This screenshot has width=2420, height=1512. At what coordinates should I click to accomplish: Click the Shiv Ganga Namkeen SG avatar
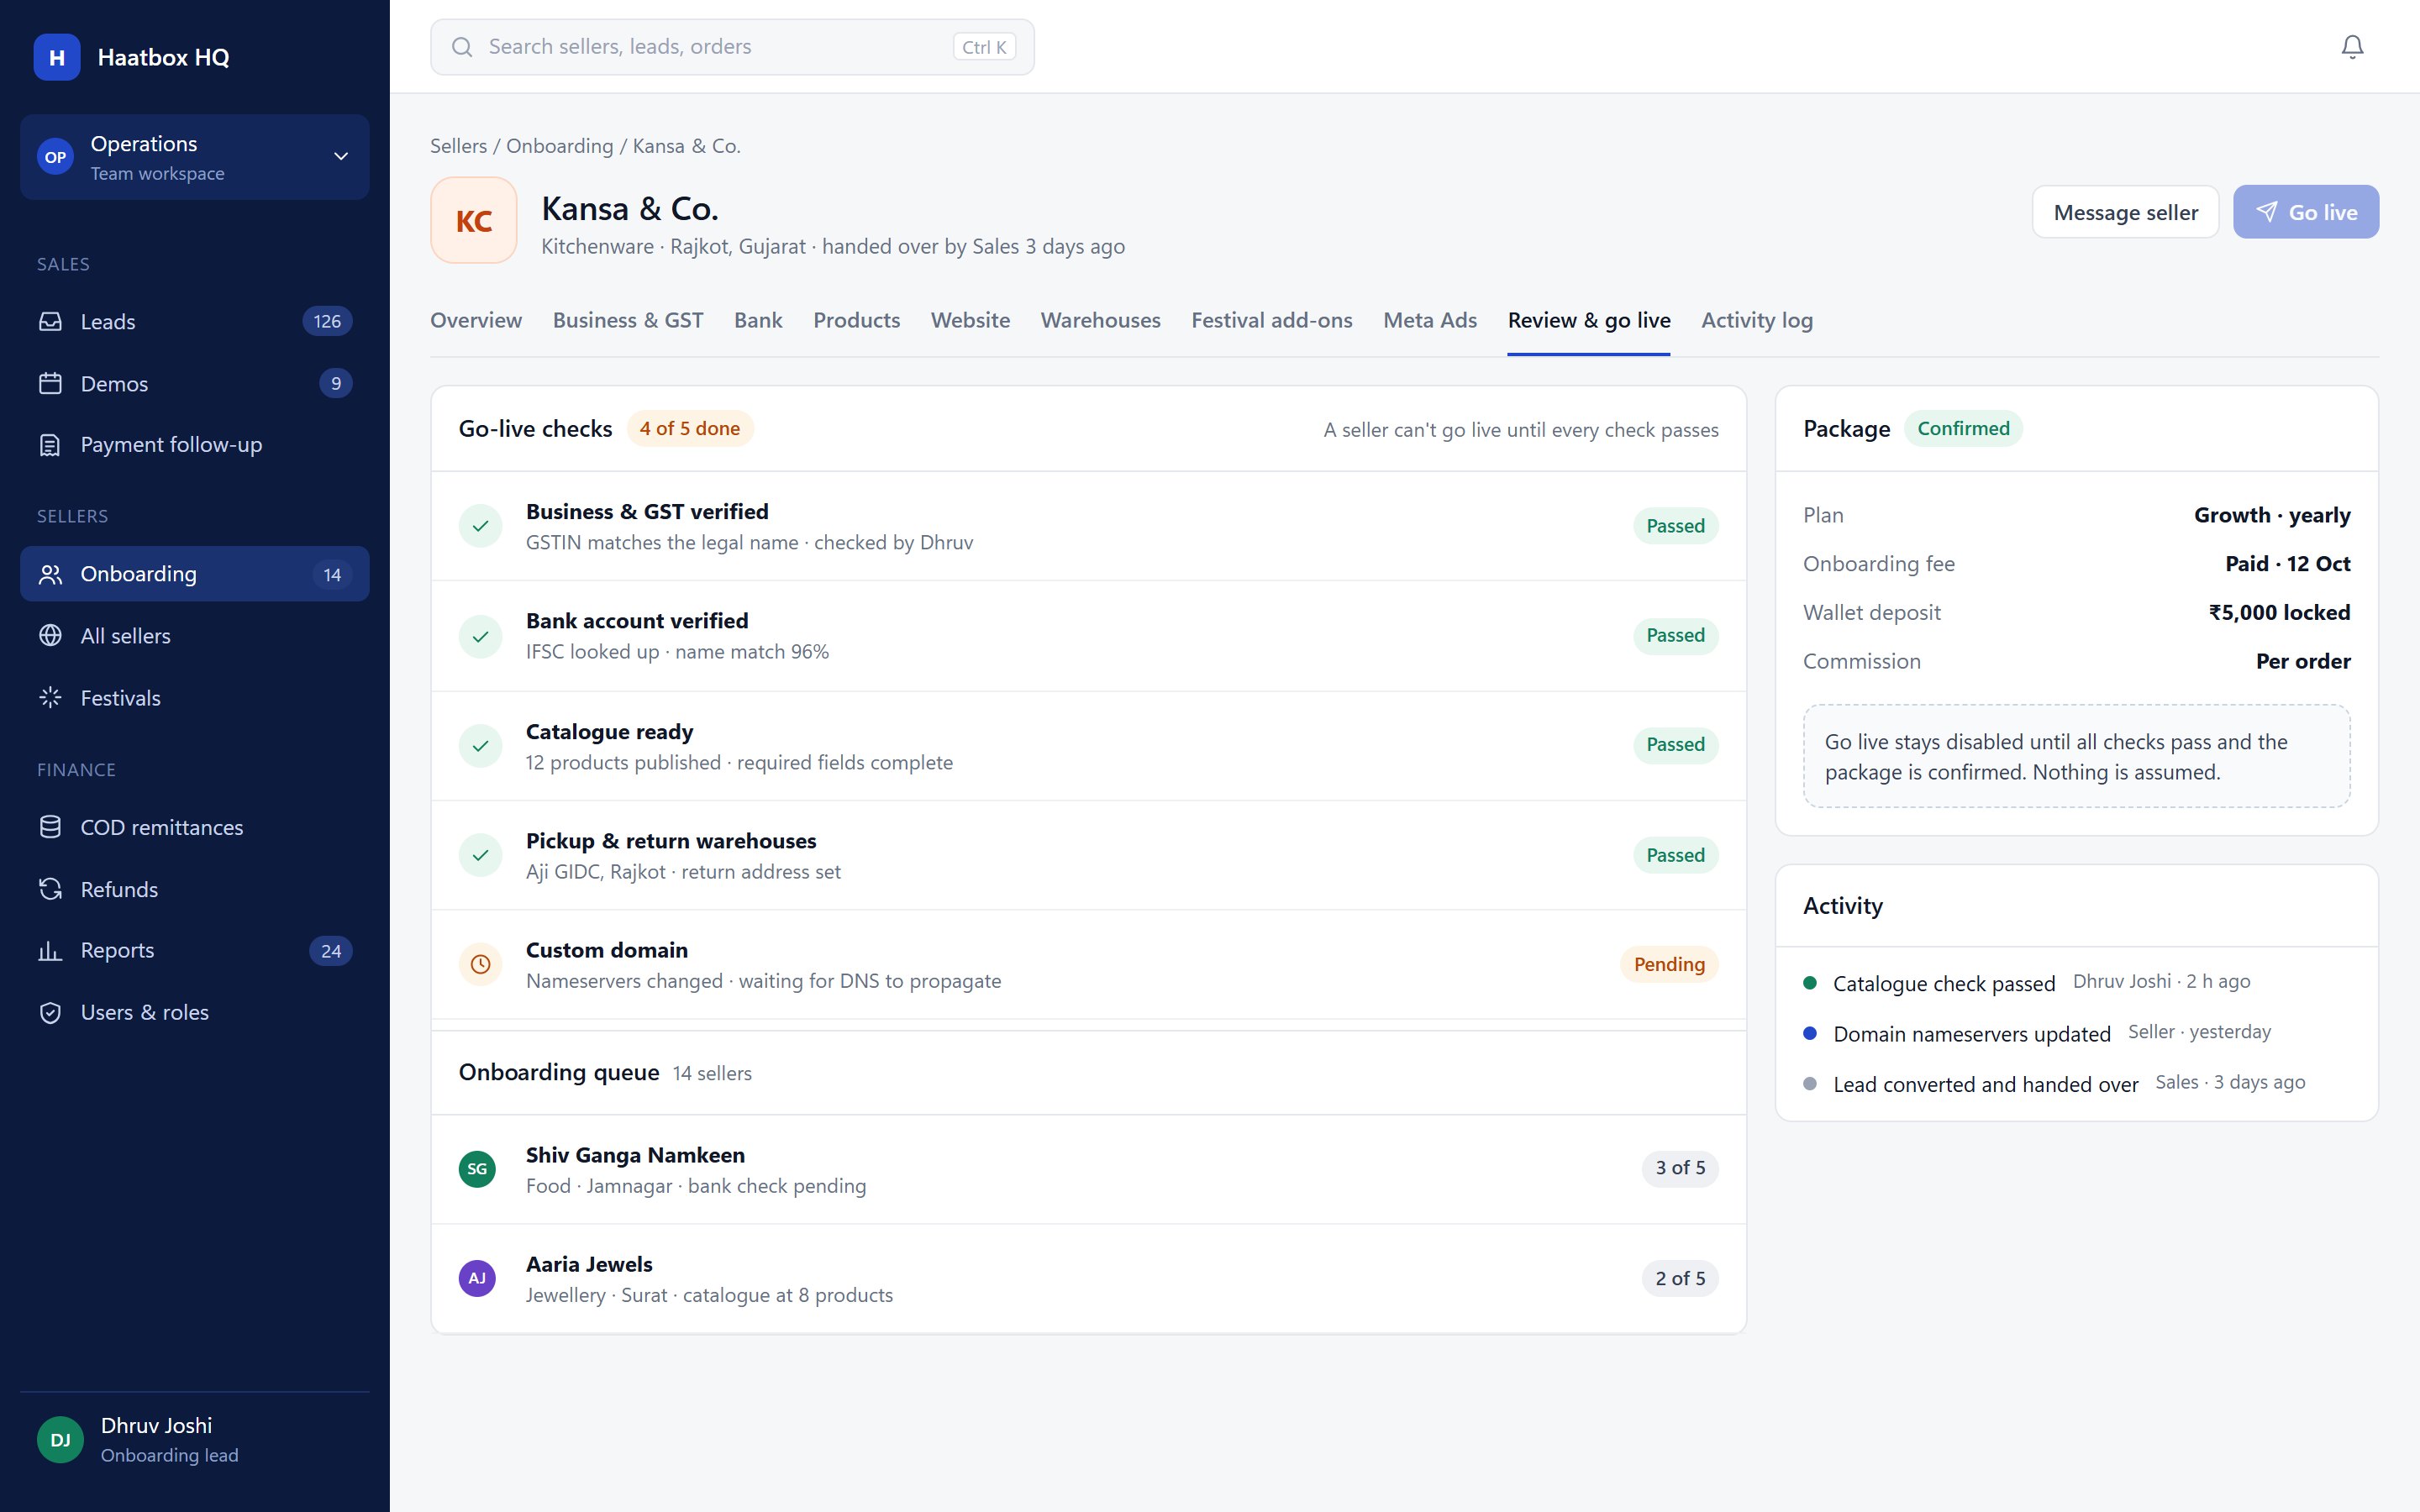[477, 1168]
